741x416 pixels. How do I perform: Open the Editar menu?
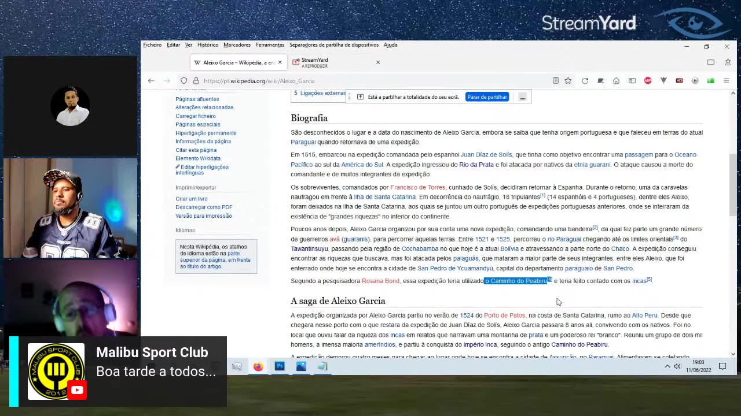point(173,45)
